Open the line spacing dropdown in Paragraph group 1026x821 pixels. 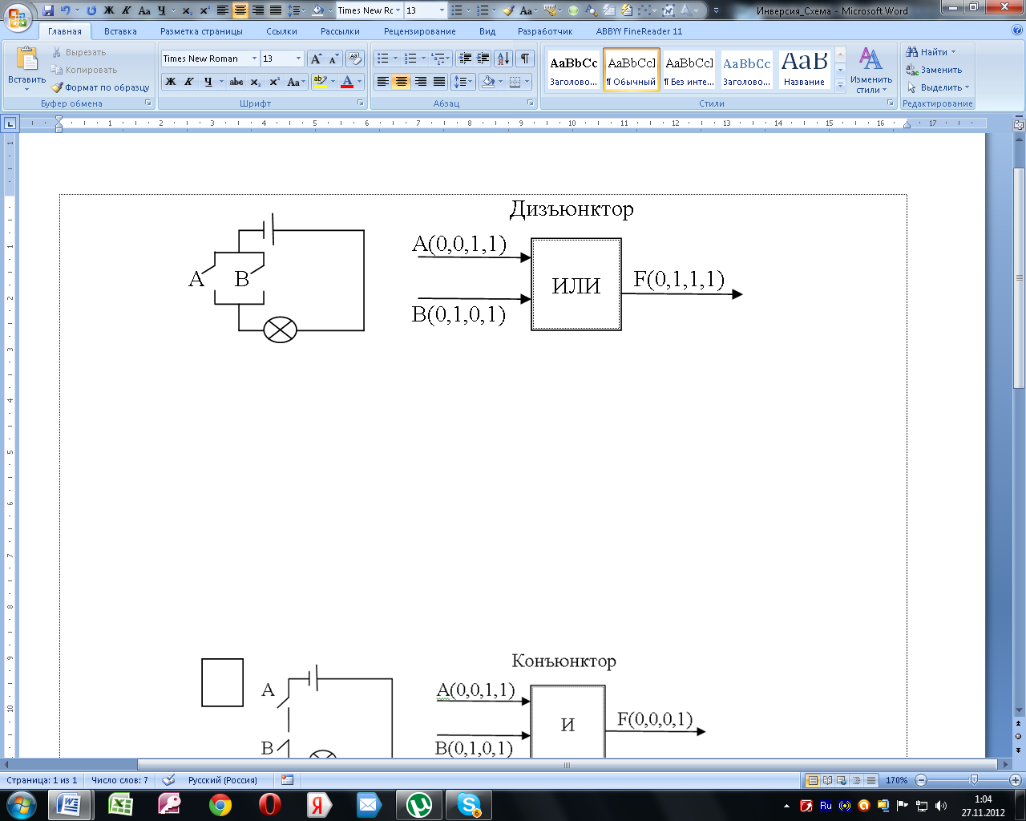point(463,82)
